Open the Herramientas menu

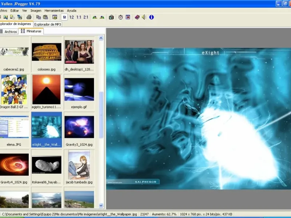tap(54, 11)
